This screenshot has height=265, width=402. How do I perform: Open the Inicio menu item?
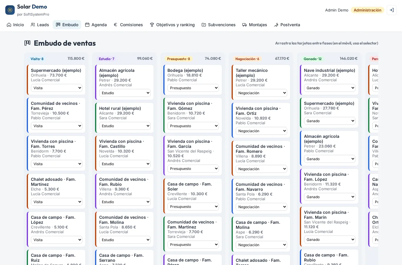click(15, 25)
